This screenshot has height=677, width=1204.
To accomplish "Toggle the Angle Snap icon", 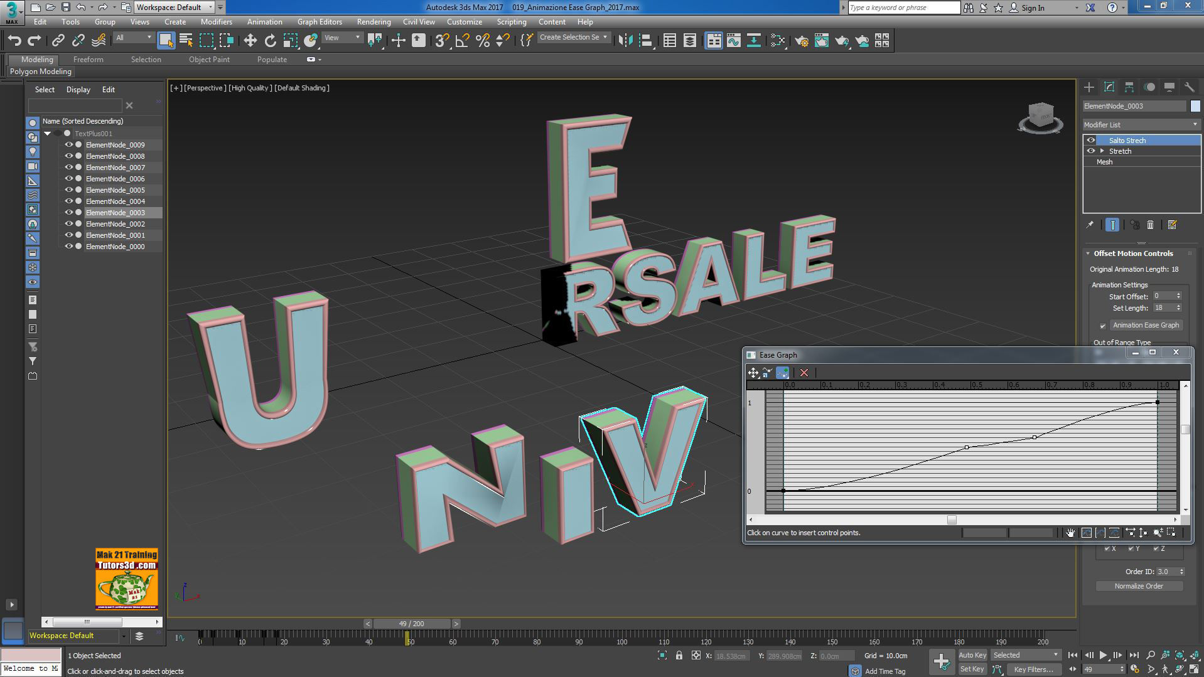I will (462, 41).
